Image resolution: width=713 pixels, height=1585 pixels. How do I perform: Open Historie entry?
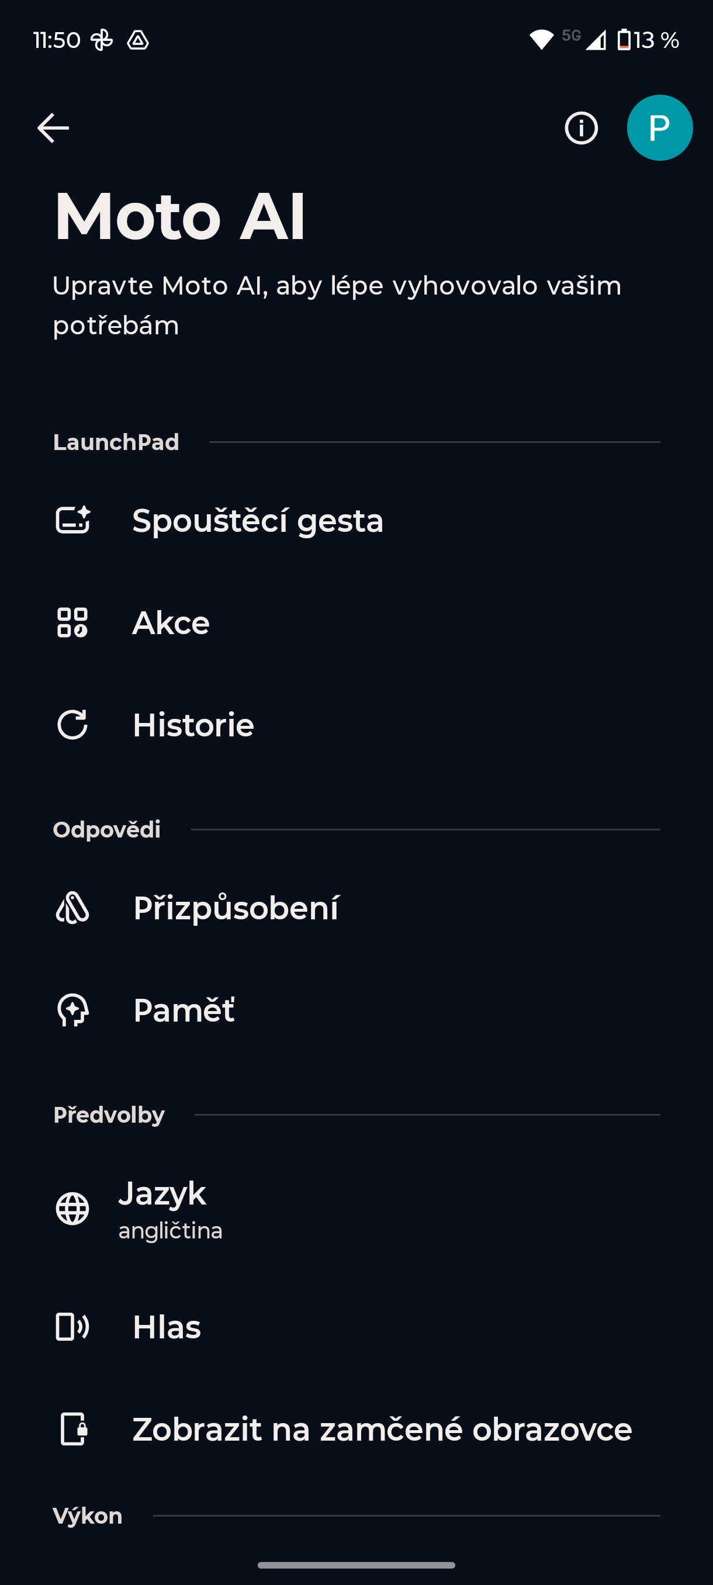tap(193, 725)
